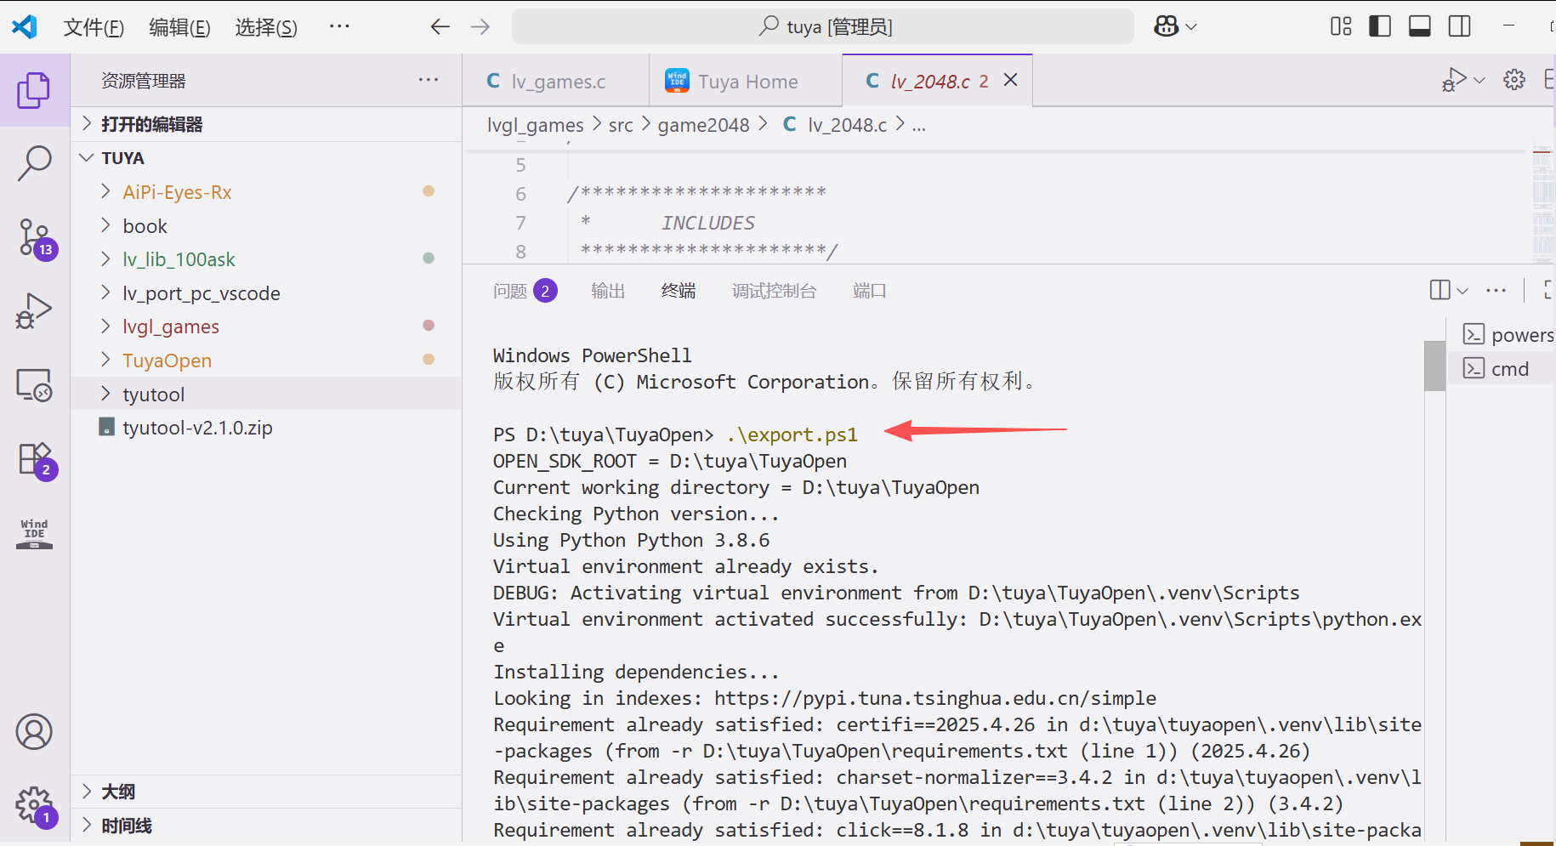The width and height of the screenshot is (1556, 846).
Task: Open the 文件(F) menu
Action: pyautogui.click(x=94, y=27)
